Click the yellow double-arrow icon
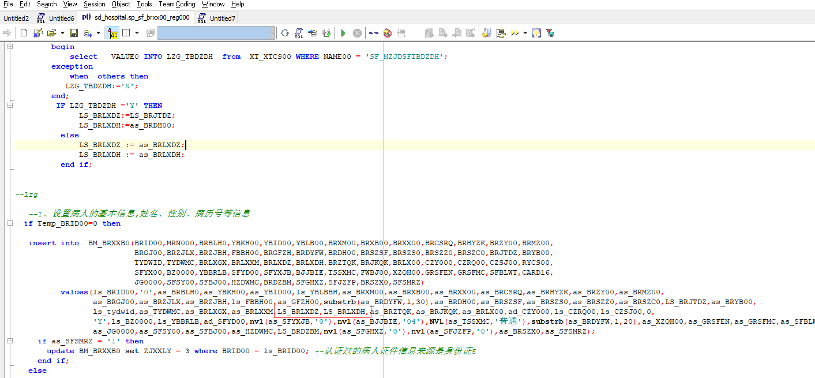The image size is (815, 378). 514,33
